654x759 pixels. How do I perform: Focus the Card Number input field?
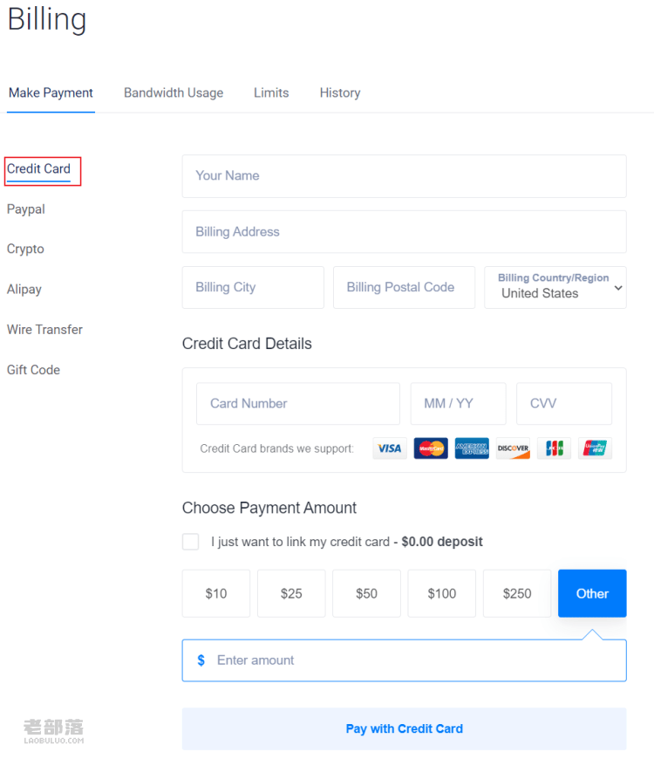pyautogui.click(x=298, y=404)
